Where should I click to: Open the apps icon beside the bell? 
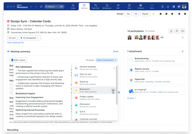pos(163,7)
